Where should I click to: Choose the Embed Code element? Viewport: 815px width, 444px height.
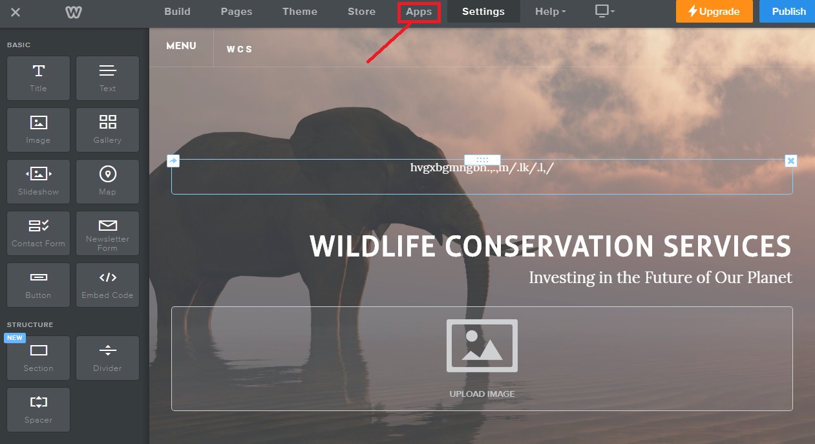point(107,284)
